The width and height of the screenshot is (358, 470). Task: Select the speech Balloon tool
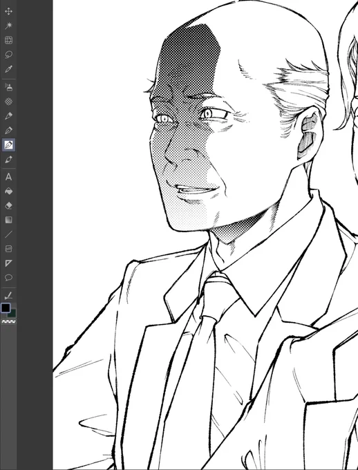pyautogui.click(x=8, y=278)
